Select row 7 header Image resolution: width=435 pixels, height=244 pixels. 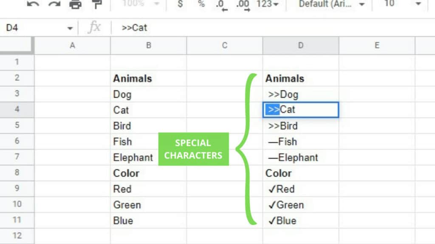click(17, 157)
